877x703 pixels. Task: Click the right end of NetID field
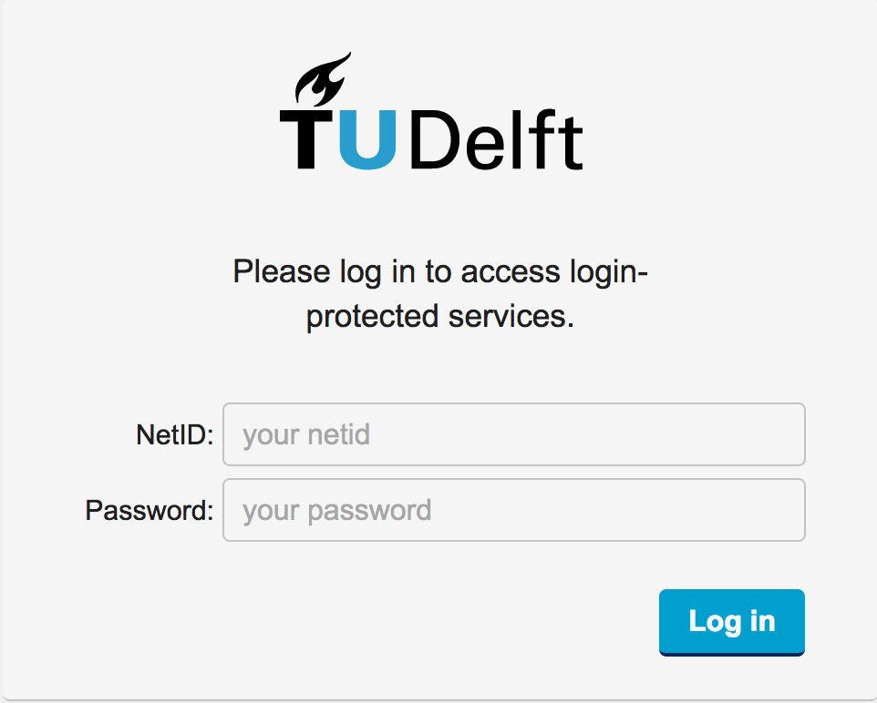(784, 434)
